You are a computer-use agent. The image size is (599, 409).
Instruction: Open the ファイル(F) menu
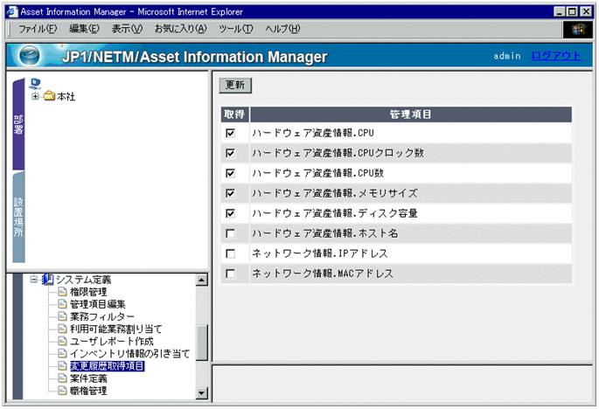pos(38,29)
